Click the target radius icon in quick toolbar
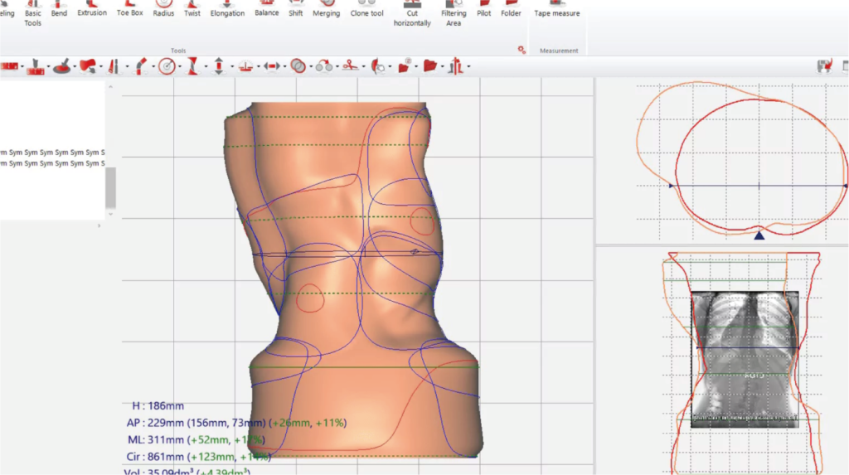The image size is (849, 475). [167, 66]
